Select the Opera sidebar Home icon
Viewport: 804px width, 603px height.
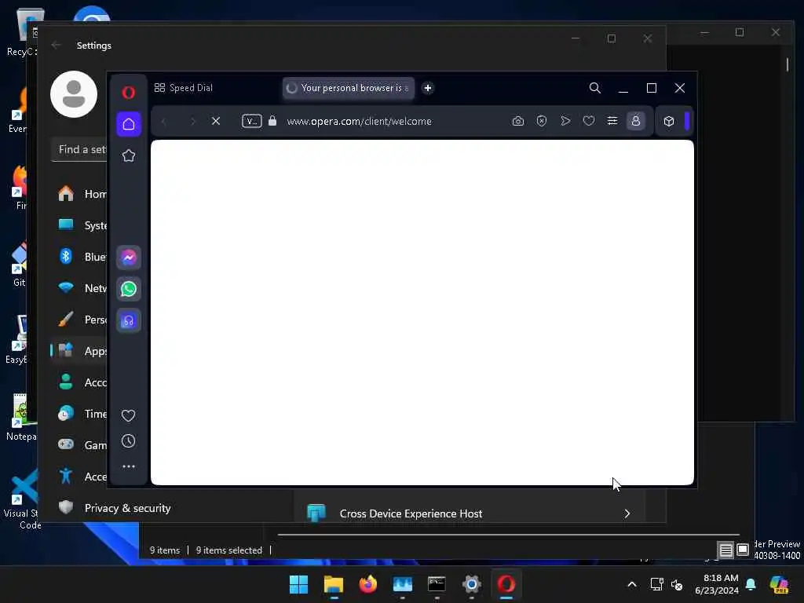129,124
